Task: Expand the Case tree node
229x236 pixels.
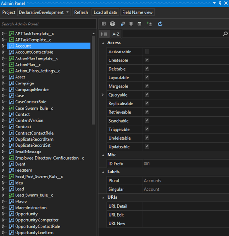Action: coord(3,95)
